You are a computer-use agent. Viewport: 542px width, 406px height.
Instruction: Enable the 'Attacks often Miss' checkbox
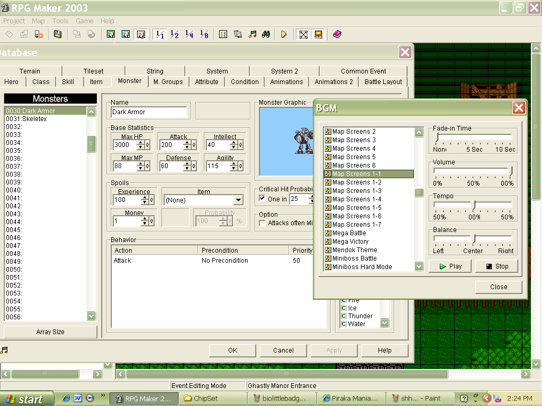tap(263, 223)
